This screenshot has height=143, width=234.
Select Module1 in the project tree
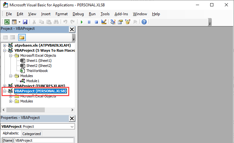pos(33,81)
